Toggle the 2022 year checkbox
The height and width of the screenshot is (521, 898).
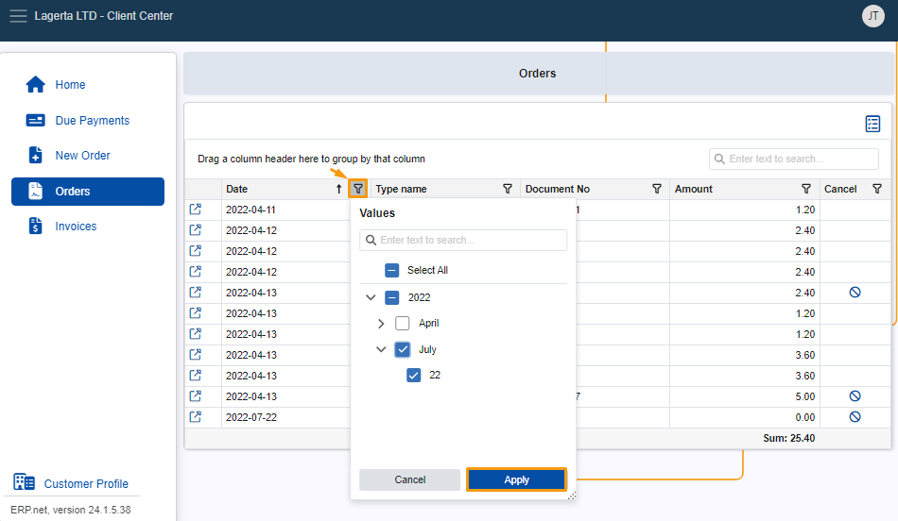[x=391, y=297]
